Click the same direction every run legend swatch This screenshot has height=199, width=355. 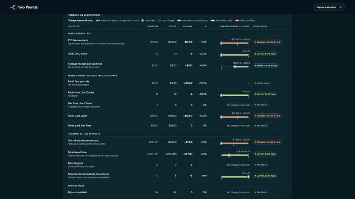coord(179,20)
